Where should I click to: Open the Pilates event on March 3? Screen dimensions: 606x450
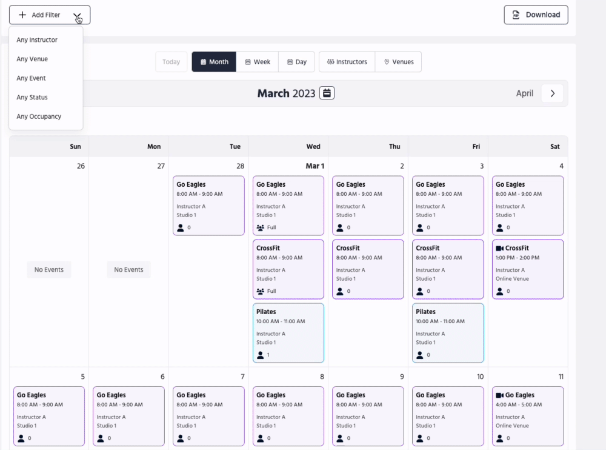pos(448,333)
